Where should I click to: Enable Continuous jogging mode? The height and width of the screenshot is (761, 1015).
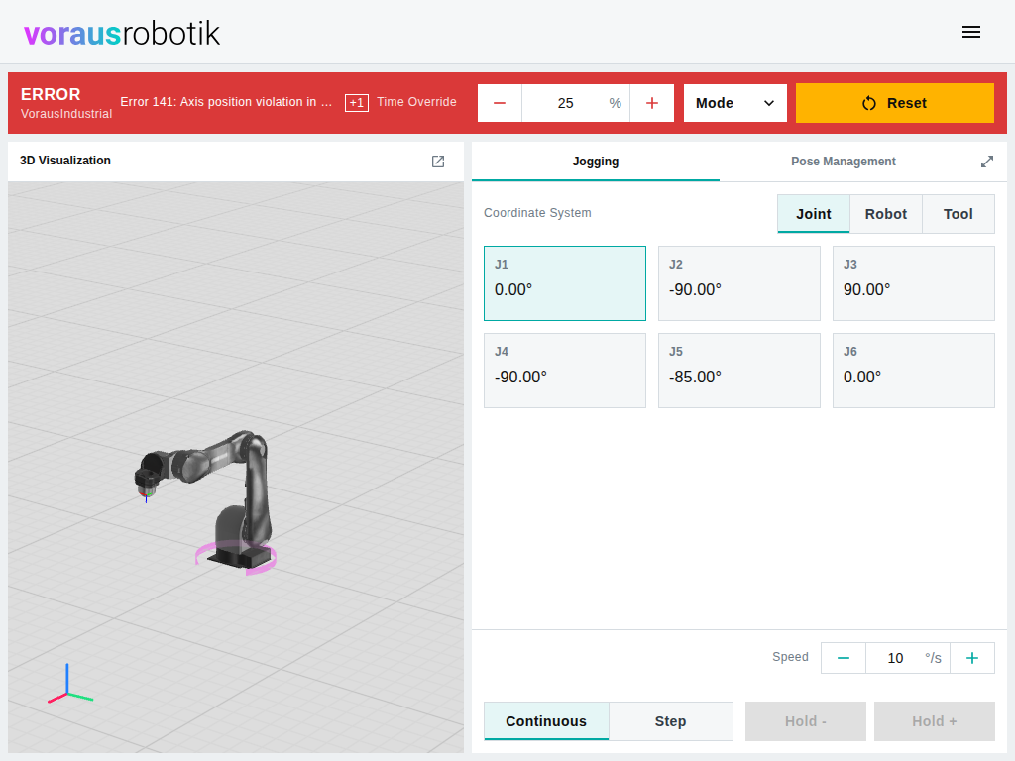pos(546,721)
